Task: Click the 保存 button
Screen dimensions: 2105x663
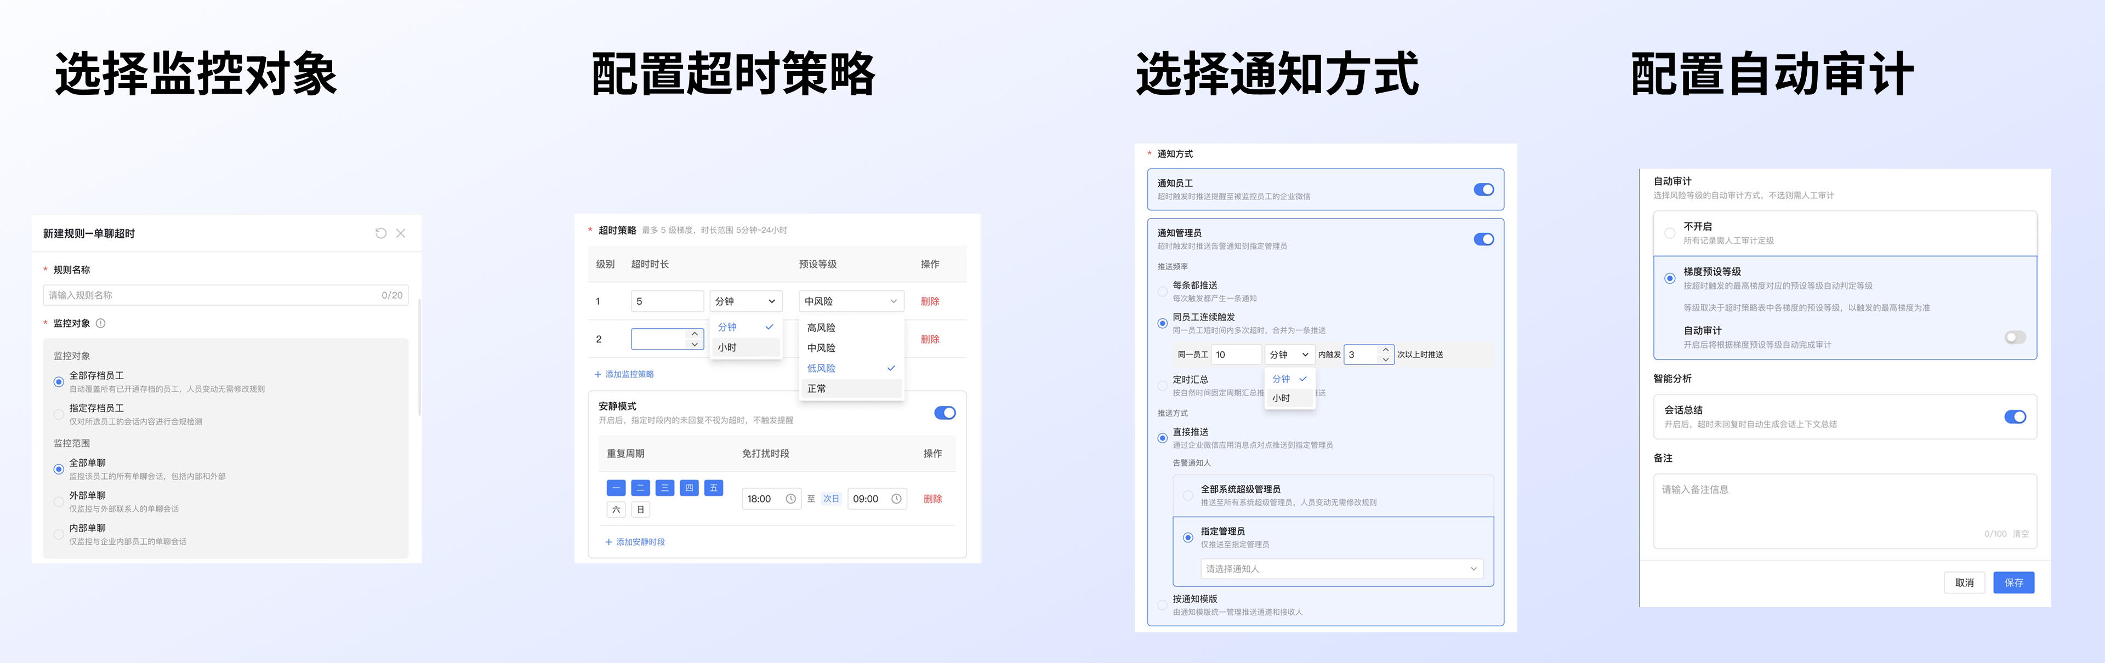Action: click(x=2013, y=583)
